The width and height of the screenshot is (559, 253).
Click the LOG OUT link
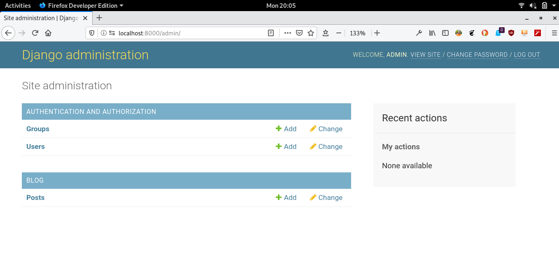[527, 55]
